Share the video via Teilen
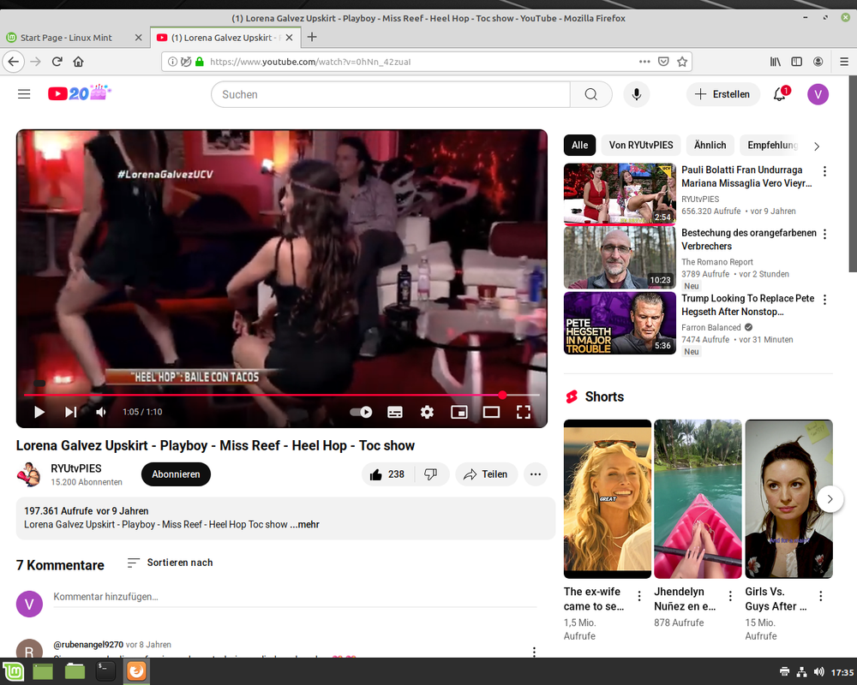The image size is (857, 685). [x=486, y=474]
